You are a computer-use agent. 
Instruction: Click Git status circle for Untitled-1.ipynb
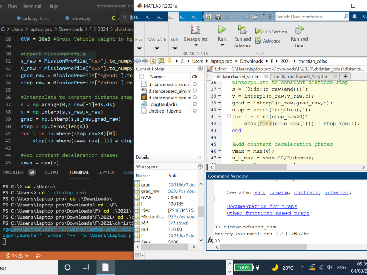point(195,111)
